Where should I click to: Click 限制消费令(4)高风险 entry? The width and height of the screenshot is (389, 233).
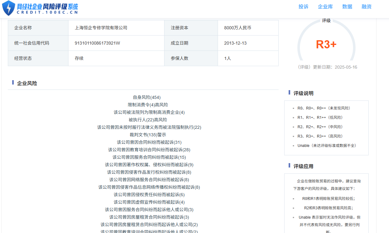148,105
